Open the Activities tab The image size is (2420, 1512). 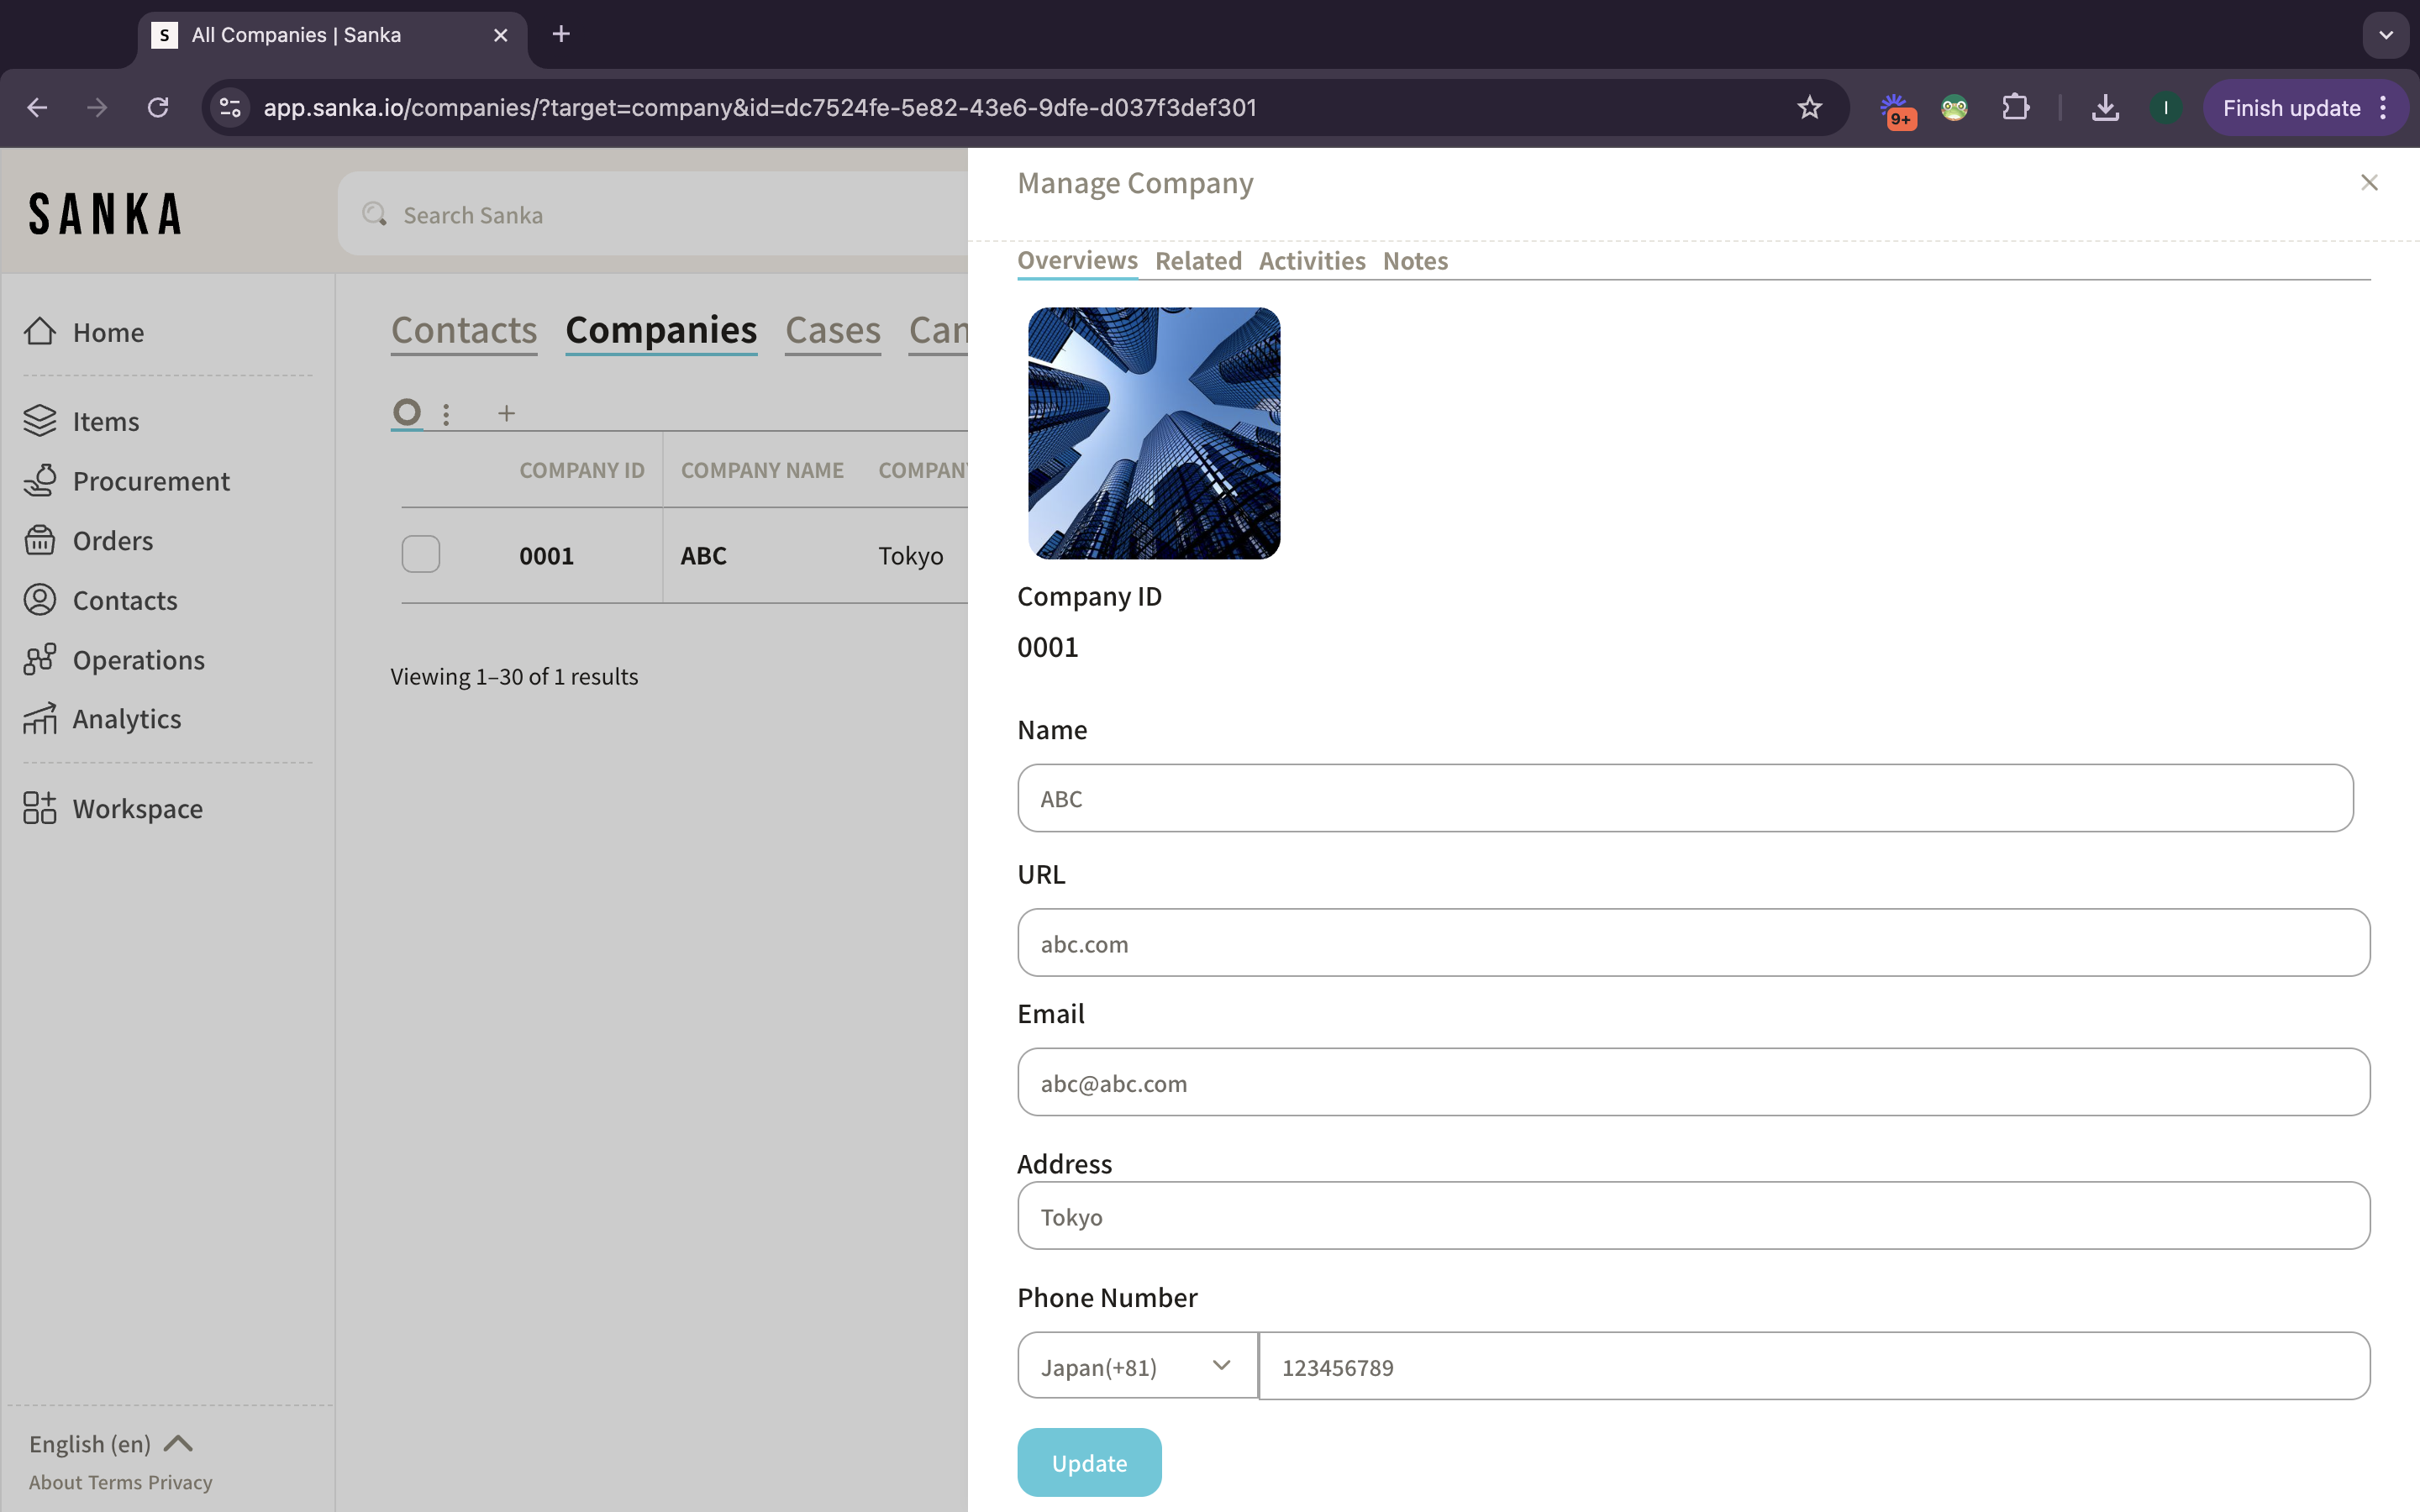(1311, 261)
